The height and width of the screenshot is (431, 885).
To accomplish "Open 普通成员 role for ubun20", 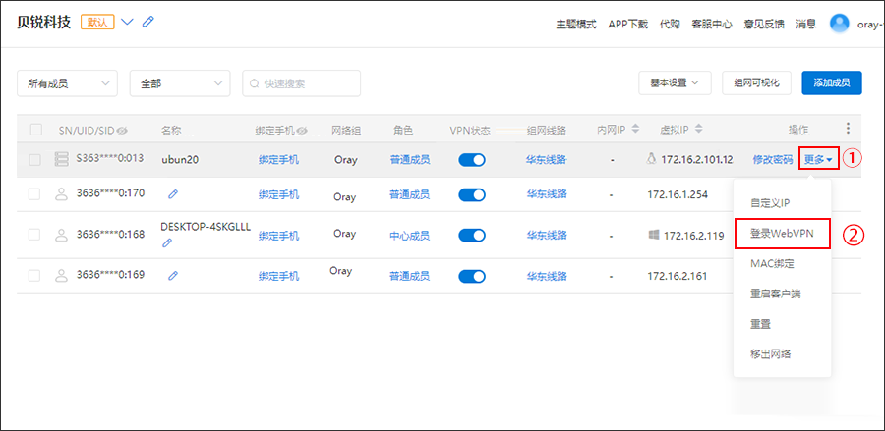I will [x=410, y=160].
